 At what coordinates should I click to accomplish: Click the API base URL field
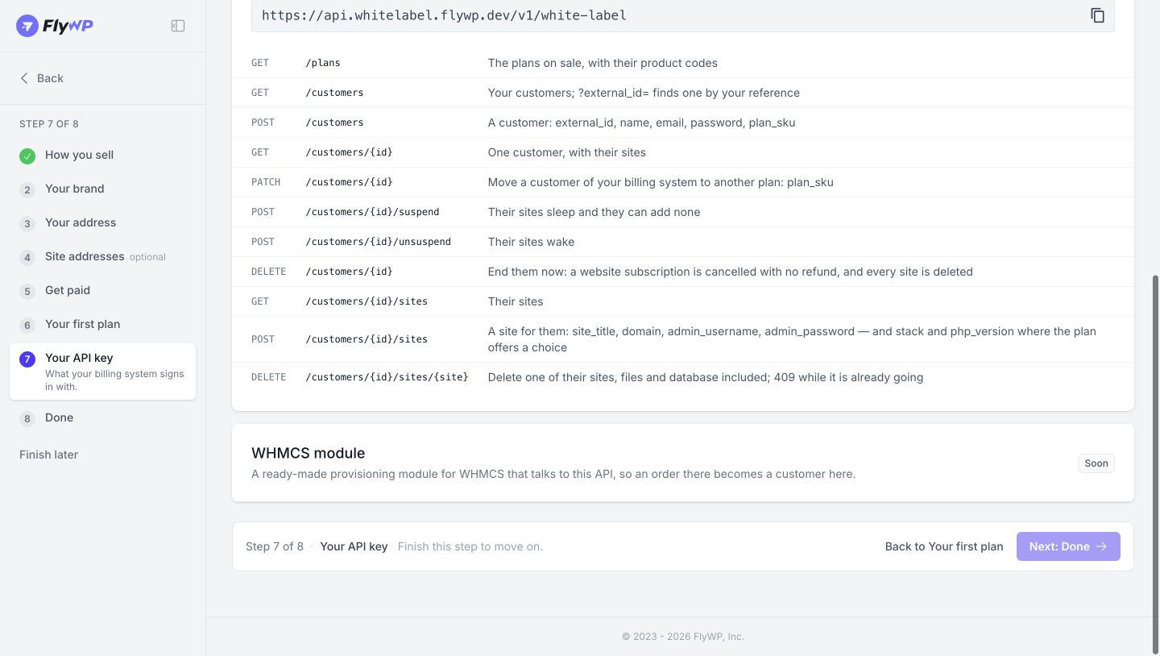click(x=683, y=15)
